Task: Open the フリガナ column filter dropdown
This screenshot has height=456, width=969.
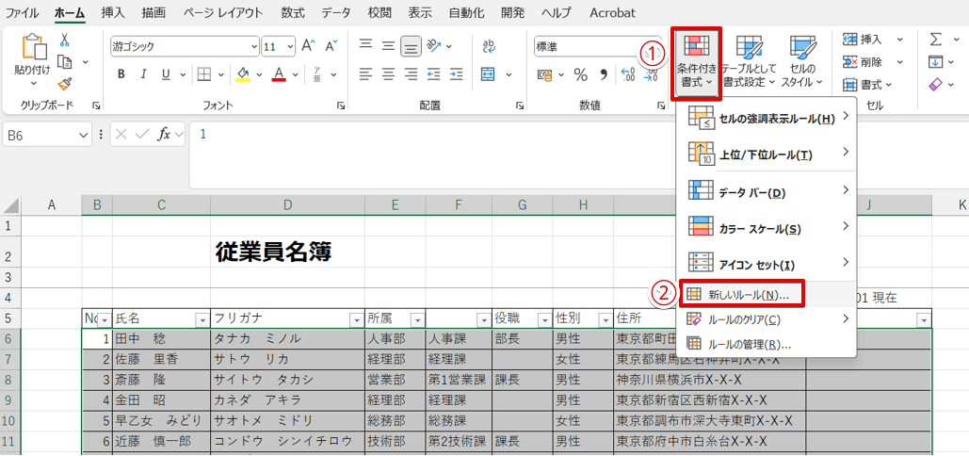Action: (x=355, y=319)
